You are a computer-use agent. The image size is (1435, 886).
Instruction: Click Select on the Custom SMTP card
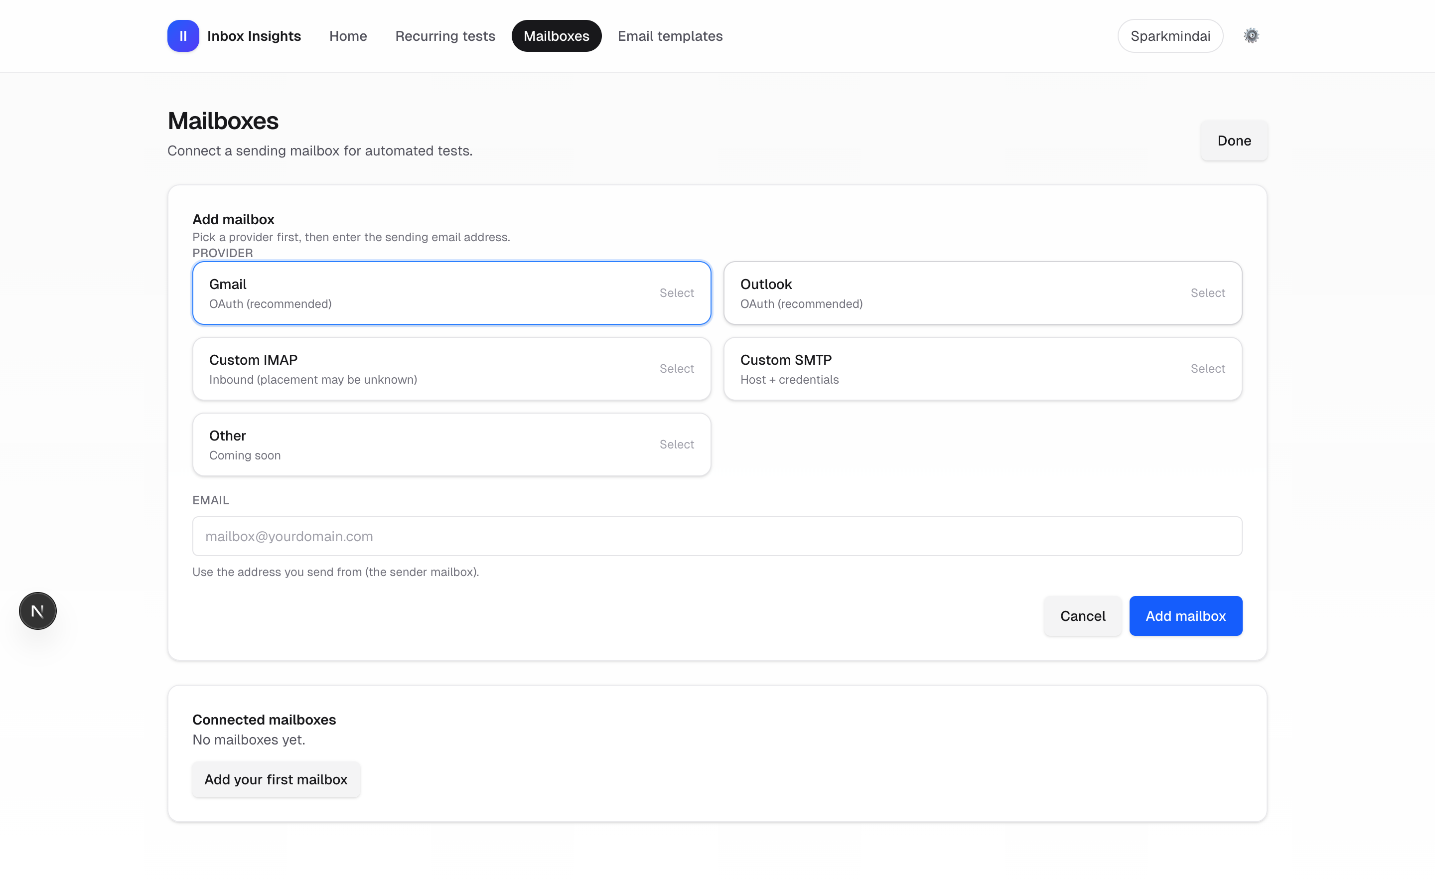point(1208,369)
